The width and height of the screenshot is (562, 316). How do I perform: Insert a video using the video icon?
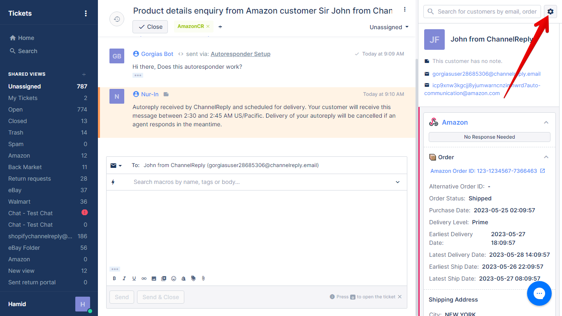(x=164, y=279)
